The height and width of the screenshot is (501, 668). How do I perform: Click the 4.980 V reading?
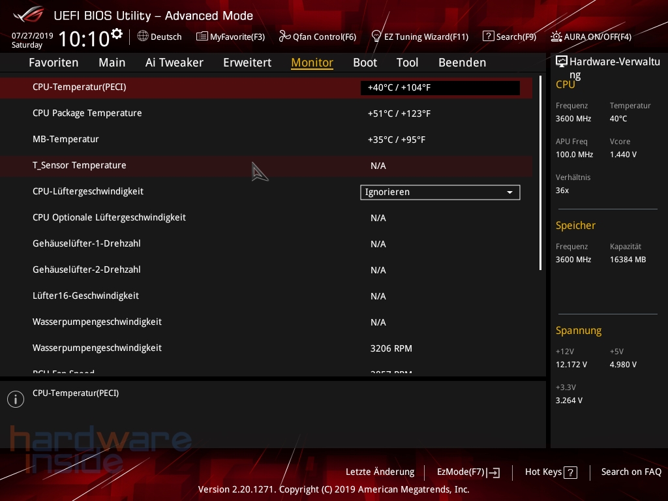point(623,365)
